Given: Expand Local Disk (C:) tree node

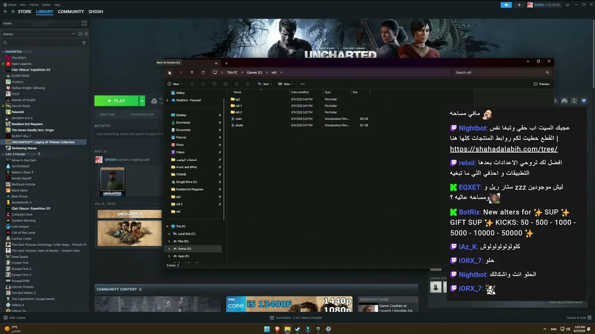Looking at the screenshot, I should pyautogui.click(x=169, y=234).
